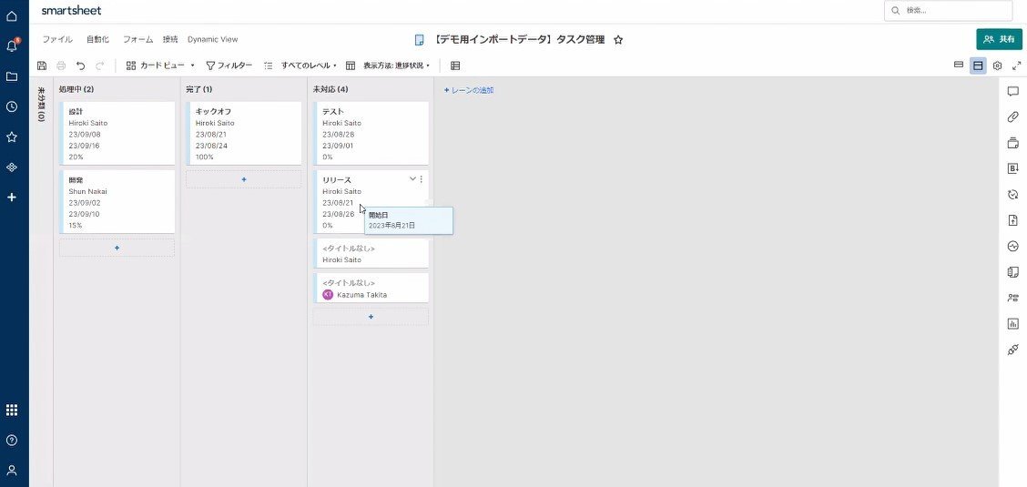This screenshot has height=487, width=1027.
Task: Open the フィルター filter control
Action: tap(229, 66)
